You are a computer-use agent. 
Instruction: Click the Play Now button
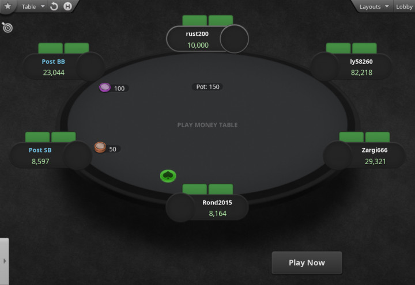coord(307,263)
